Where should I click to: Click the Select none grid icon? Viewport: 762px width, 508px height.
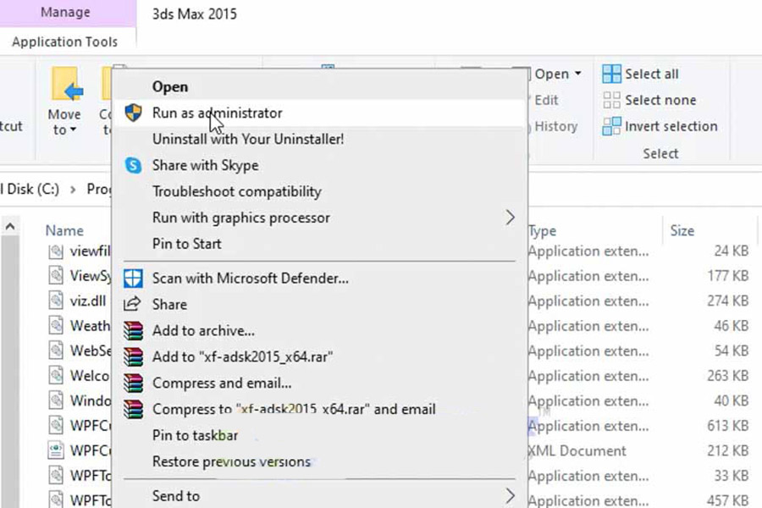coord(611,100)
